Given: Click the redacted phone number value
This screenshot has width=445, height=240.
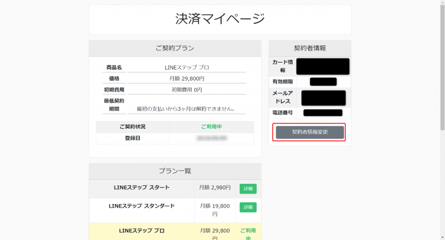Looking at the screenshot, I should tap(323, 113).
